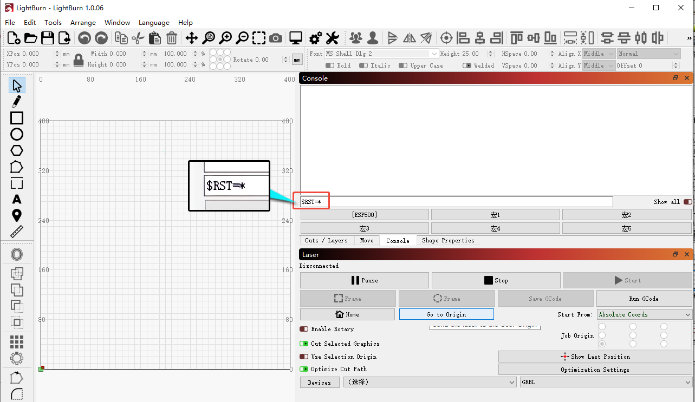Redo the last undone action

101,38
